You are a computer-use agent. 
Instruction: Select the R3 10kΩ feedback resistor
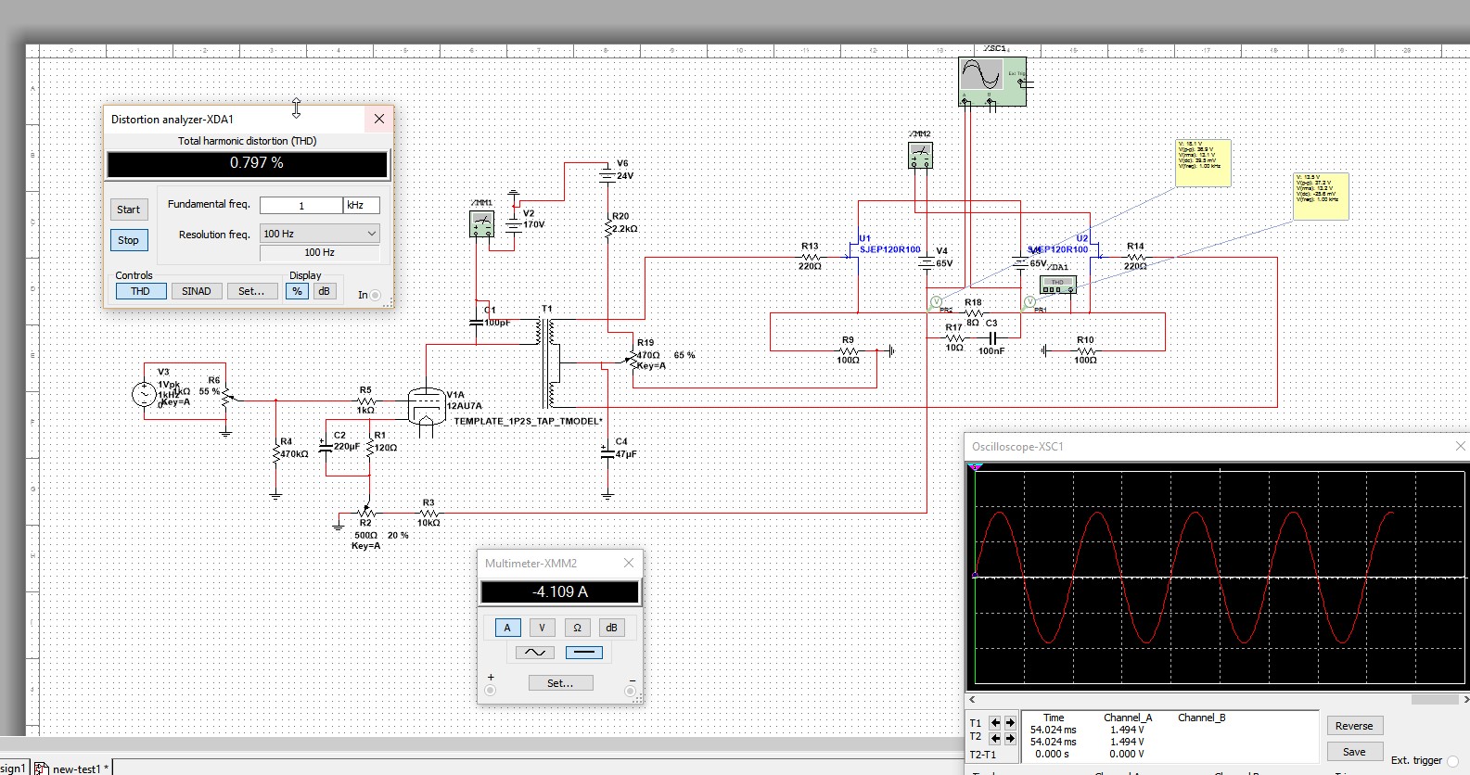(428, 512)
